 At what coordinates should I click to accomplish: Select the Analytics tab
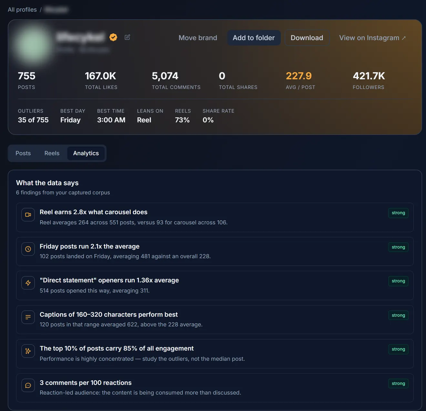tap(86, 153)
